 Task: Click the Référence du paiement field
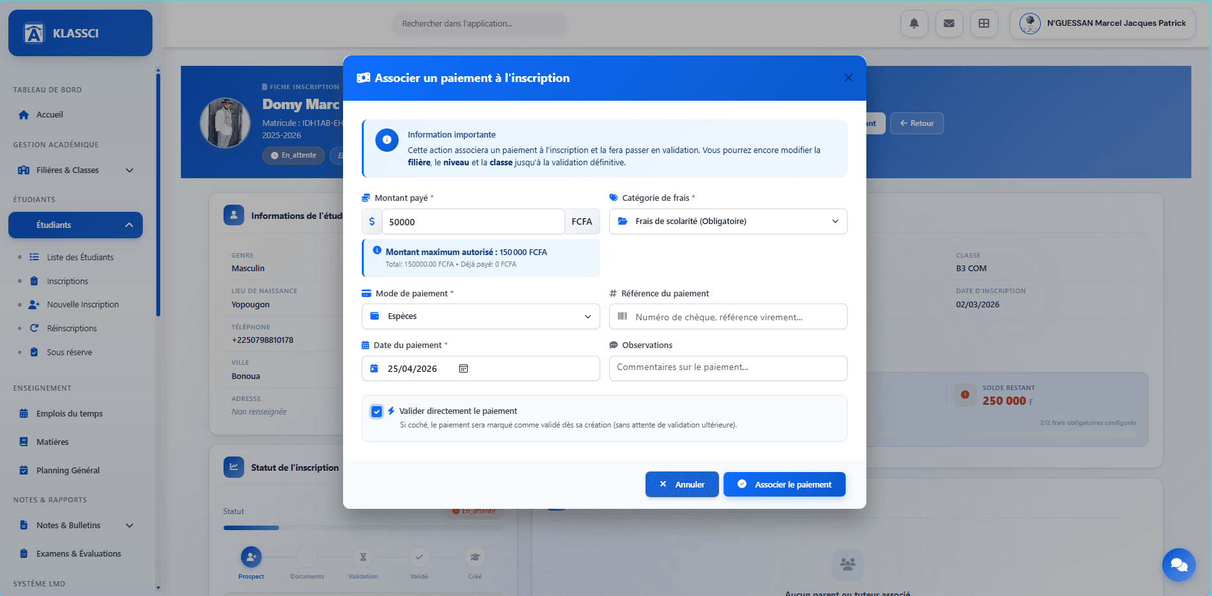click(x=728, y=316)
